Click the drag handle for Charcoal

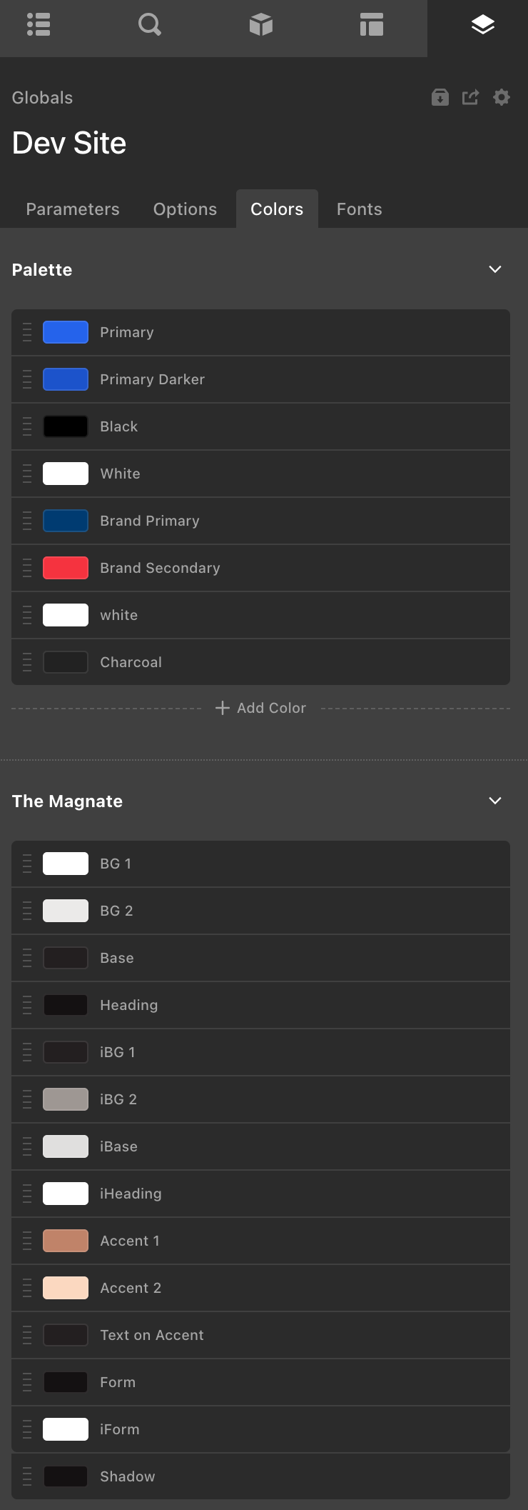pos(27,662)
